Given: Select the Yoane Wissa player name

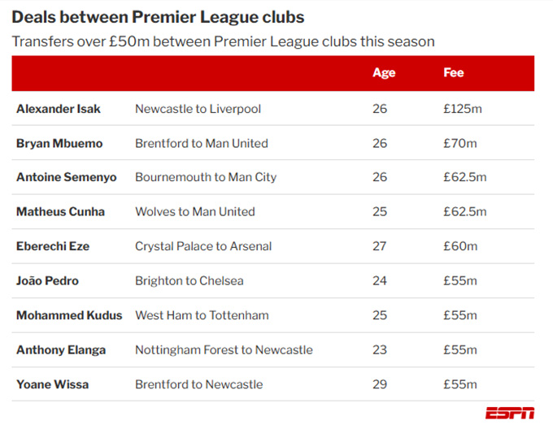Looking at the screenshot, I should pos(53,384).
